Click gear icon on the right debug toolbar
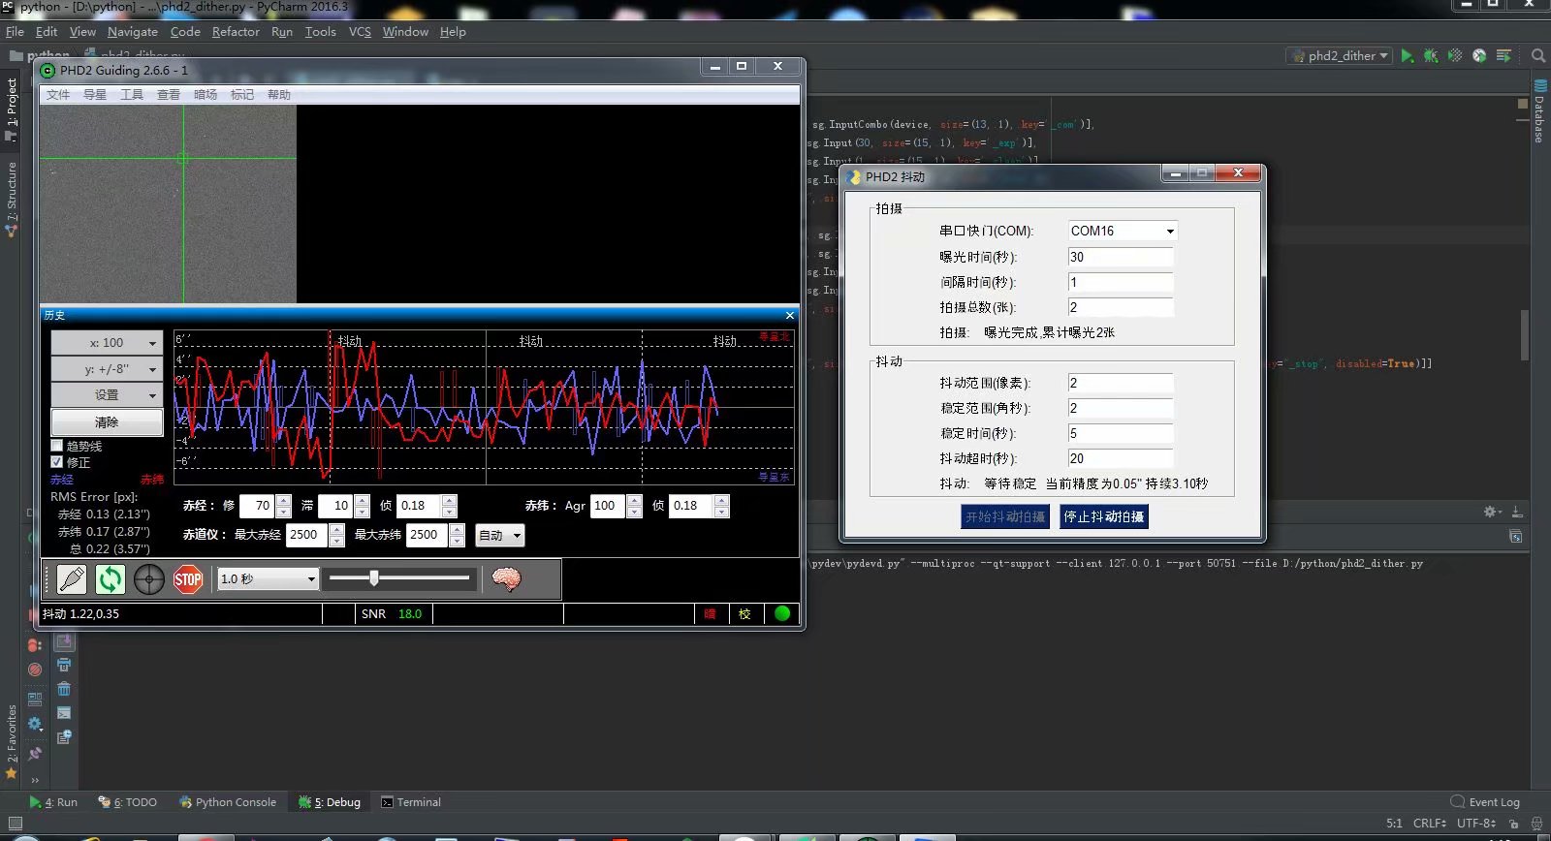 1493,512
